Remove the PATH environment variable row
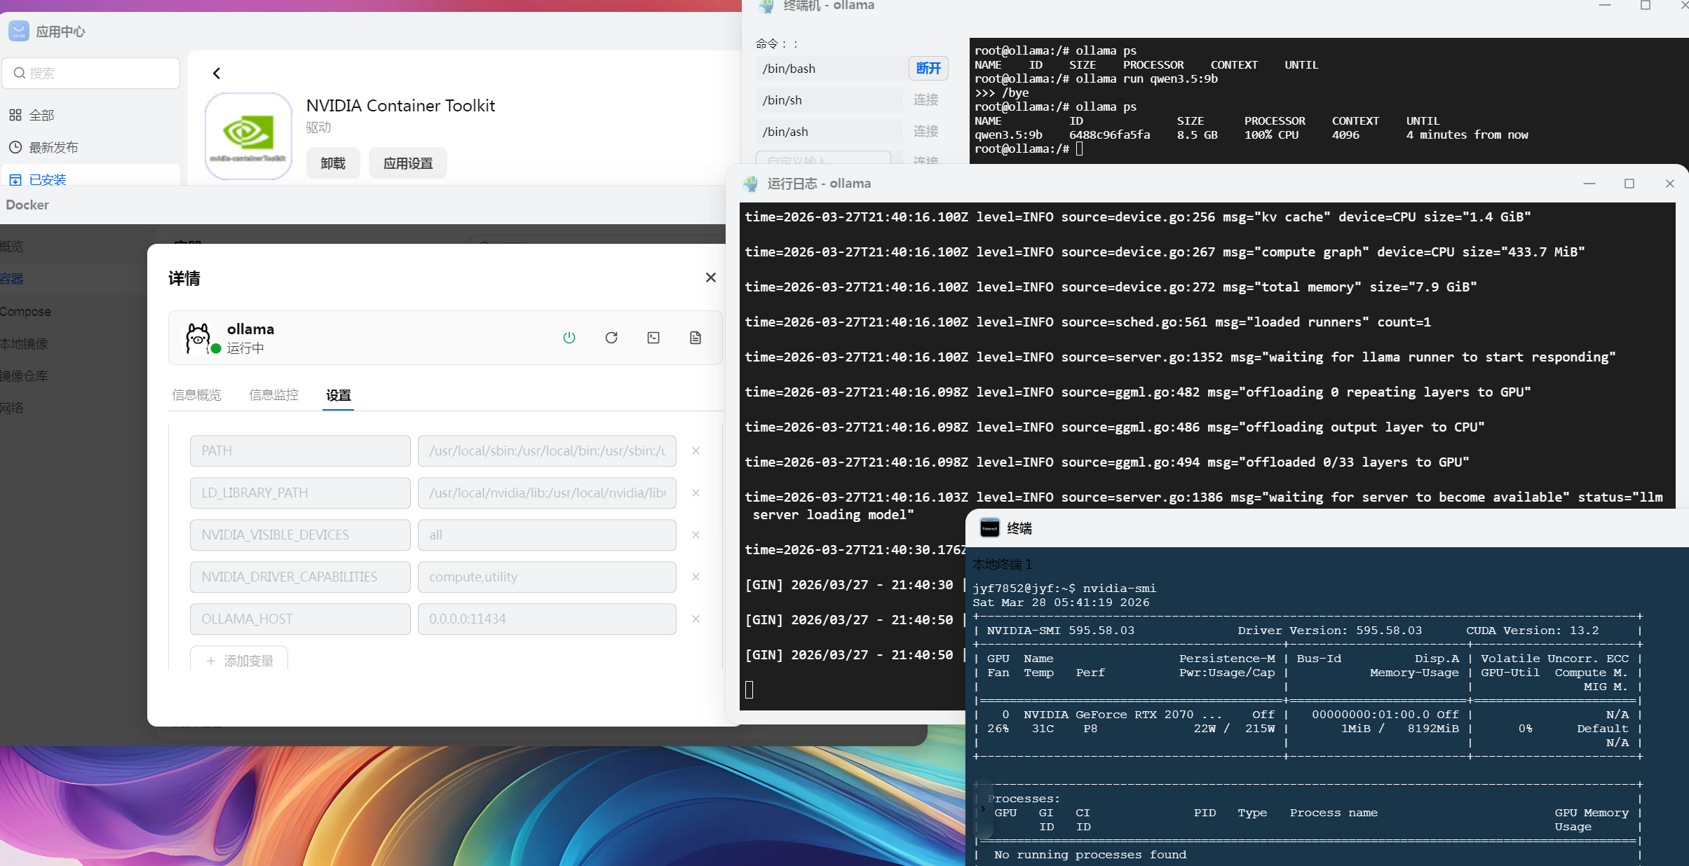This screenshot has height=866, width=1689. 696,451
